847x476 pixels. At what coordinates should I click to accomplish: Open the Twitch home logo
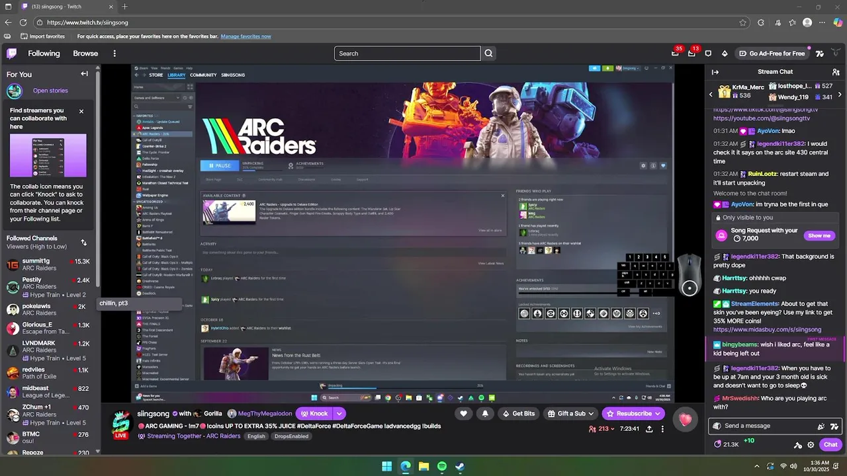pyautogui.click(x=12, y=54)
